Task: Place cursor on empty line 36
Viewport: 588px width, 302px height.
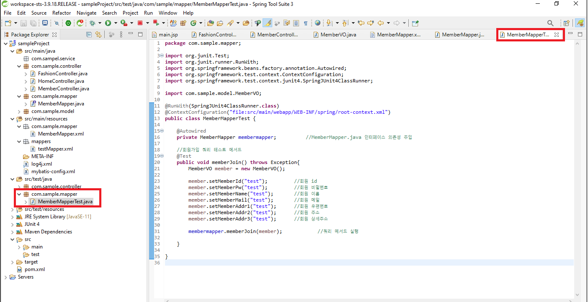Action: 369,263
